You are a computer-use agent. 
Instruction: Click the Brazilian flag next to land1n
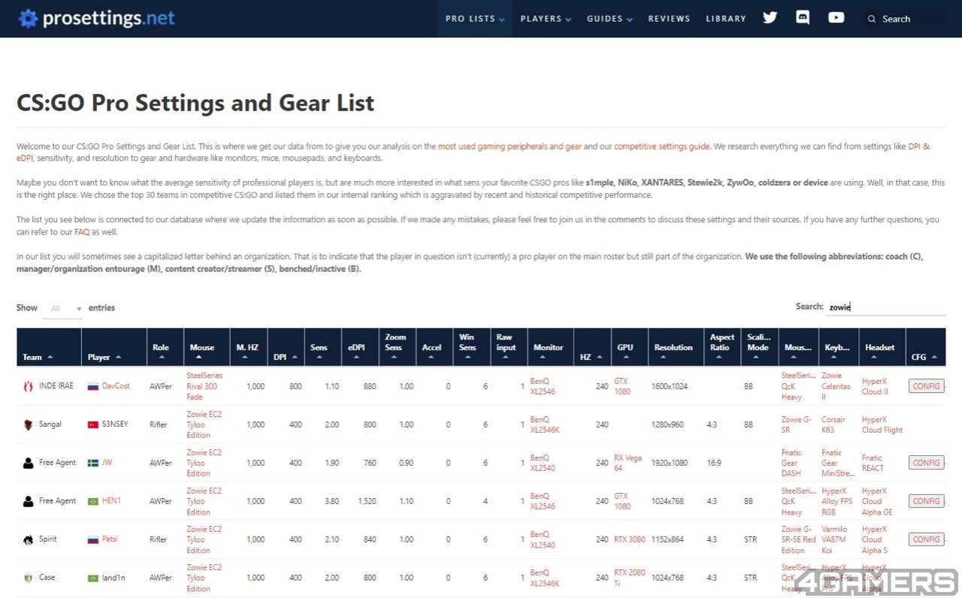(93, 578)
